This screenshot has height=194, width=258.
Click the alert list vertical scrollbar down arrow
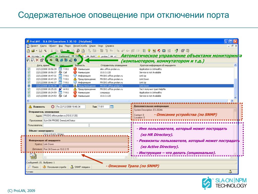pyautogui.click(x=235, y=97)
